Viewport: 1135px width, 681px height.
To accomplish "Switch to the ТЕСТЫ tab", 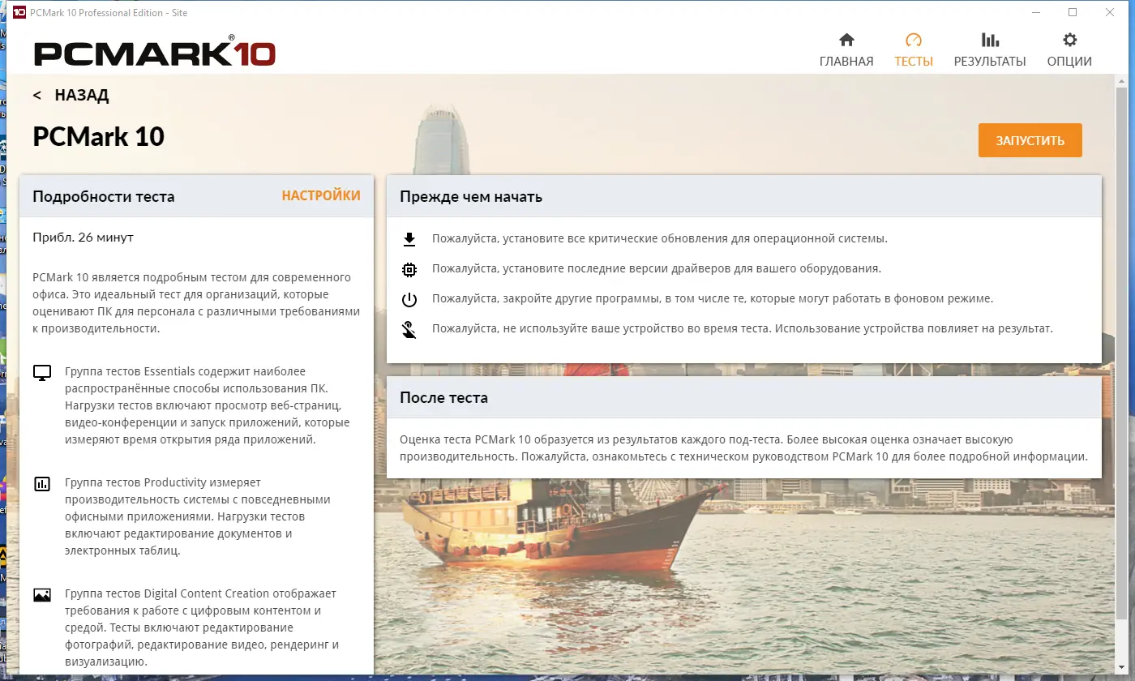I will pos(914,50).
